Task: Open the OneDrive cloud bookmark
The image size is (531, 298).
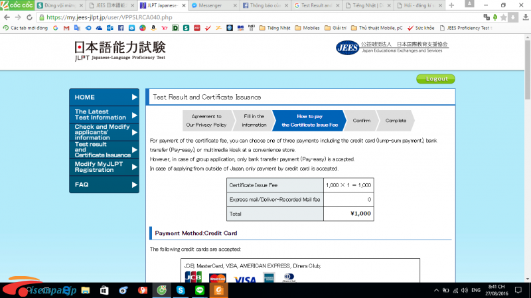Action: coord(99,28)
